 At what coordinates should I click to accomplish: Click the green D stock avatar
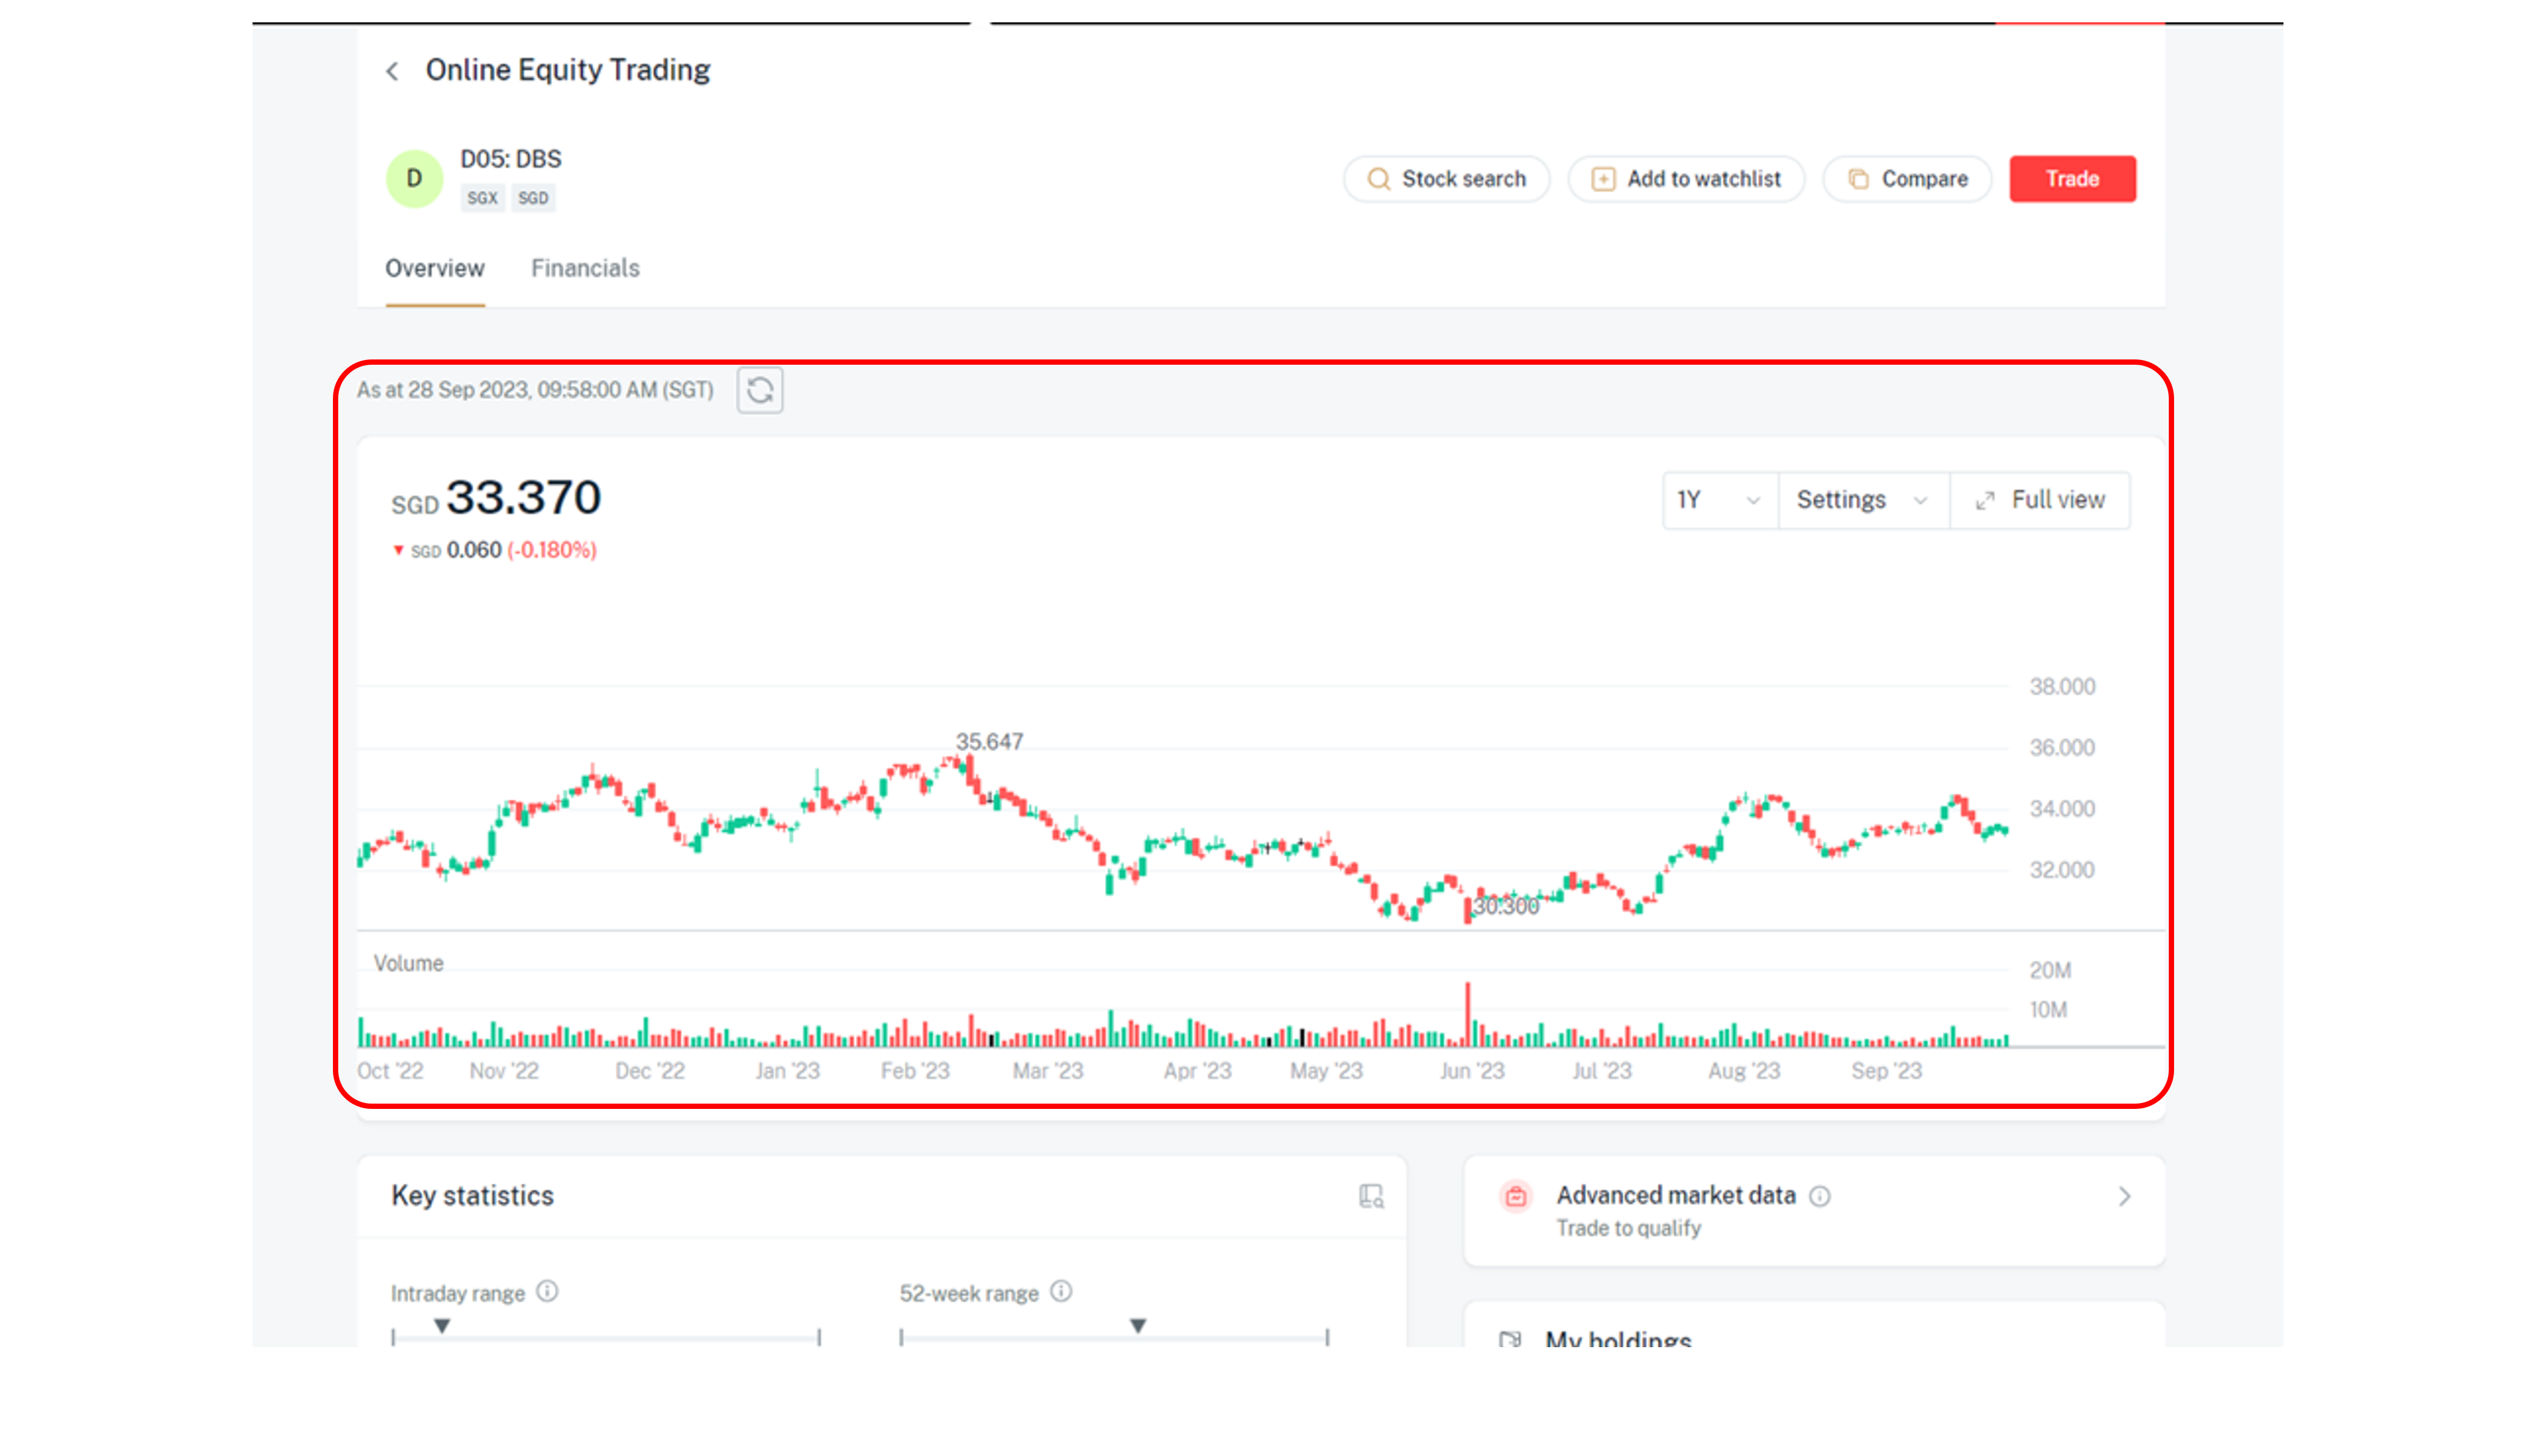click(x=414, y=179)
